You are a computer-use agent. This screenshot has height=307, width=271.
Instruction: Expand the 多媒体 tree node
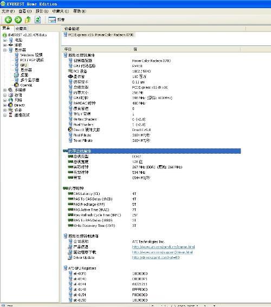5,90
